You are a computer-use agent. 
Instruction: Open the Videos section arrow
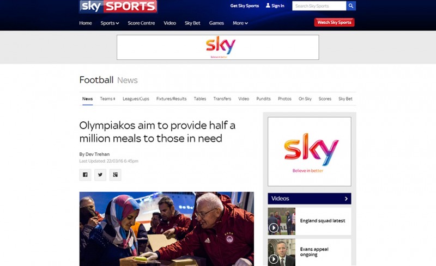tap(346, 199)
